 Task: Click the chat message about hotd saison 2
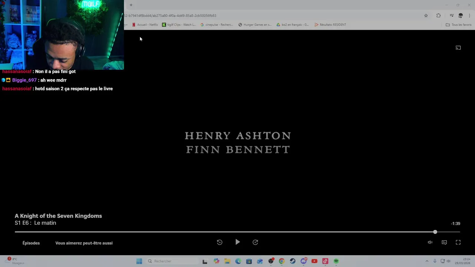pyautogui.click(x=74, y=89)
